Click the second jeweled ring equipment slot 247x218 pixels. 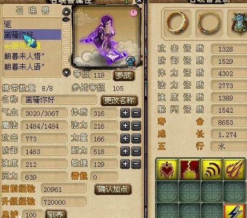(x=209, y=23)
